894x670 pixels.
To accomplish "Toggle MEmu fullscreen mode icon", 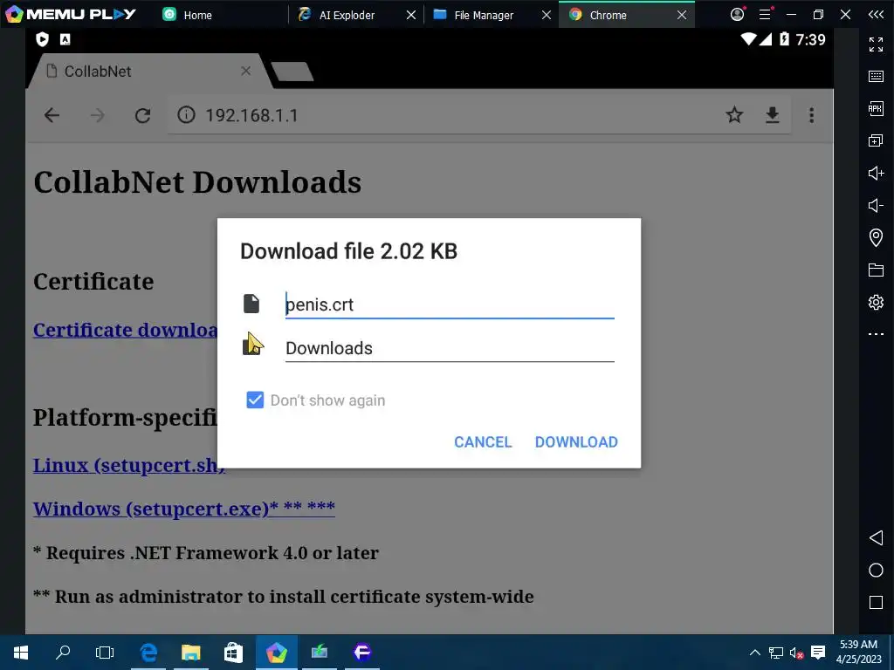I will [876, 44].
